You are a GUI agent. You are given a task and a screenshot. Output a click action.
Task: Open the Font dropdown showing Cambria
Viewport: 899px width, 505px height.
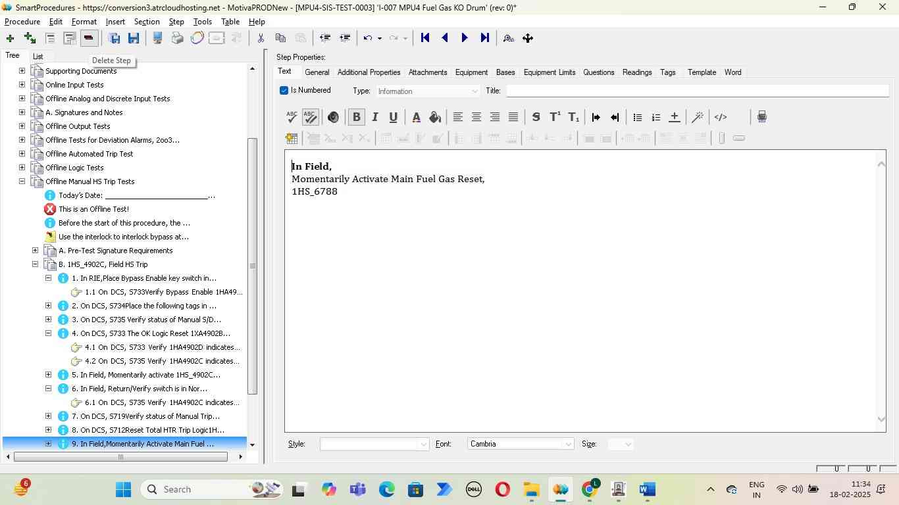coord(520,445)
